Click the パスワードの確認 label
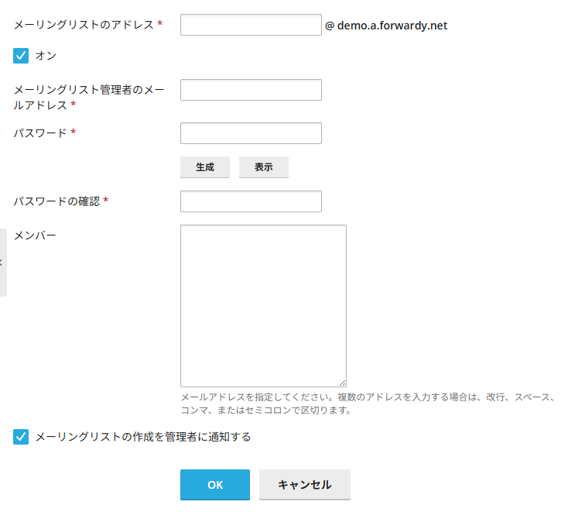 56,201
